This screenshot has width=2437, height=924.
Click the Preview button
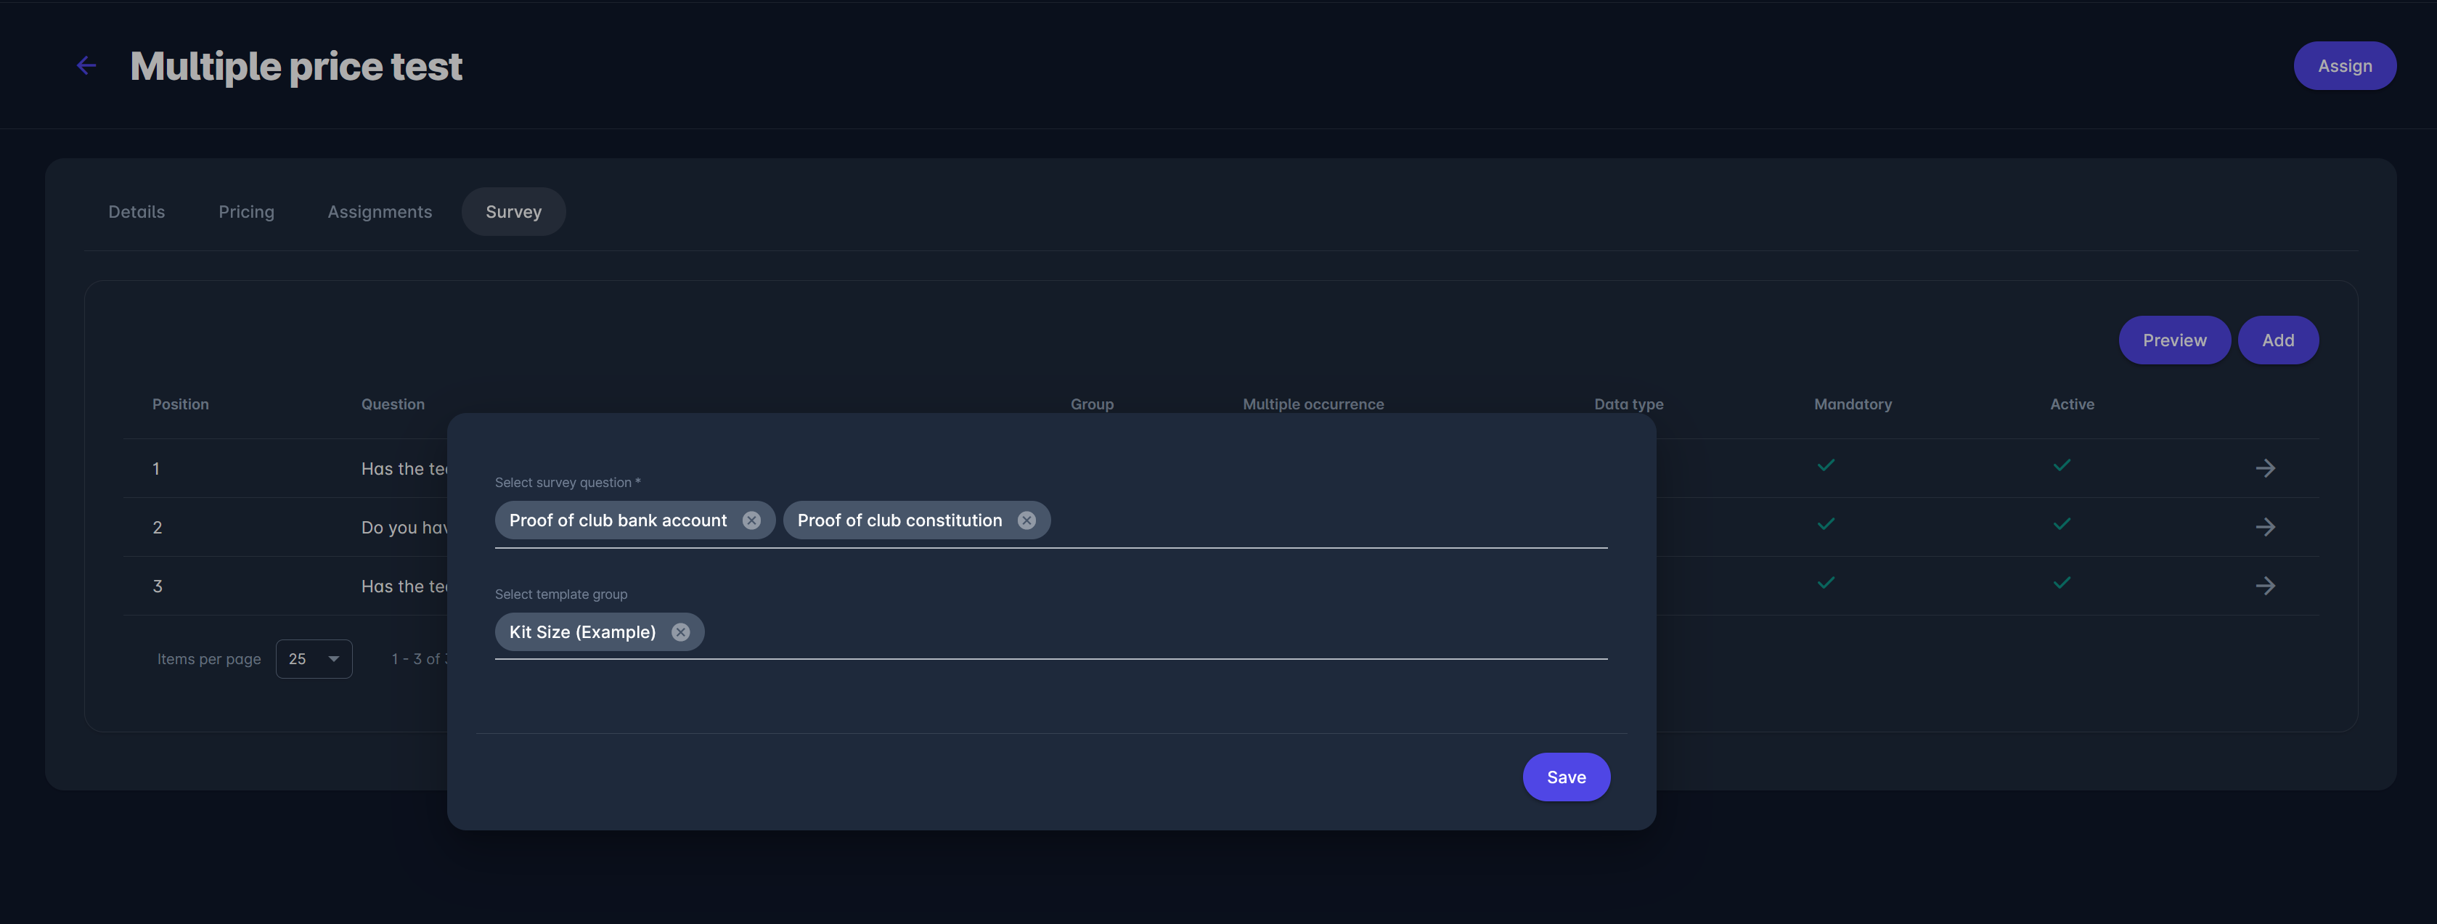click(x=2173, y=340)
